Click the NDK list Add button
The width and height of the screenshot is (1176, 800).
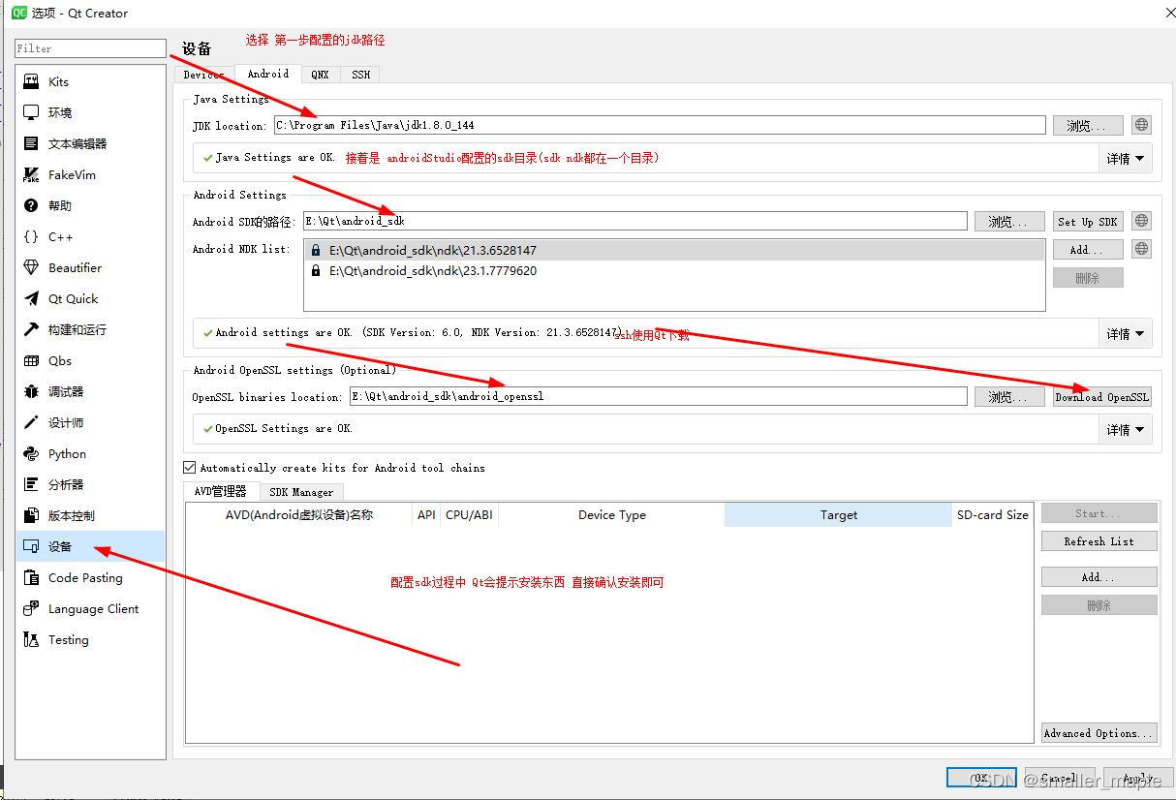[1088, 249]
